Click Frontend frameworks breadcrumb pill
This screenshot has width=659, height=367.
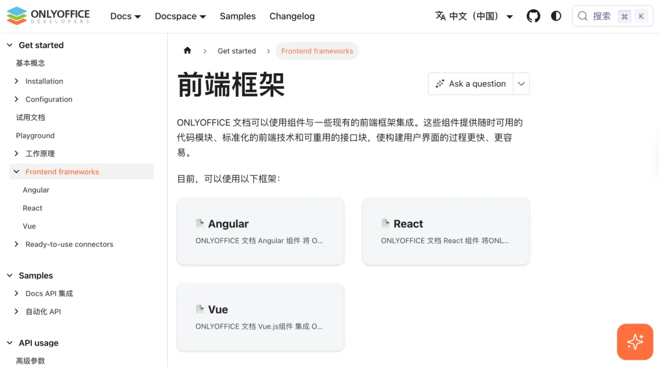click(317, 51)
